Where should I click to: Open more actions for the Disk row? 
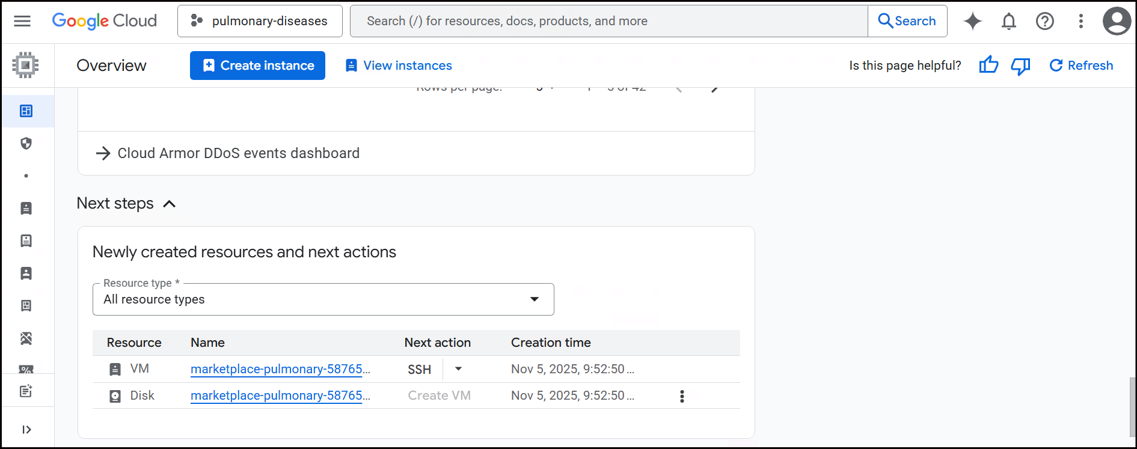tap(681, 396)
